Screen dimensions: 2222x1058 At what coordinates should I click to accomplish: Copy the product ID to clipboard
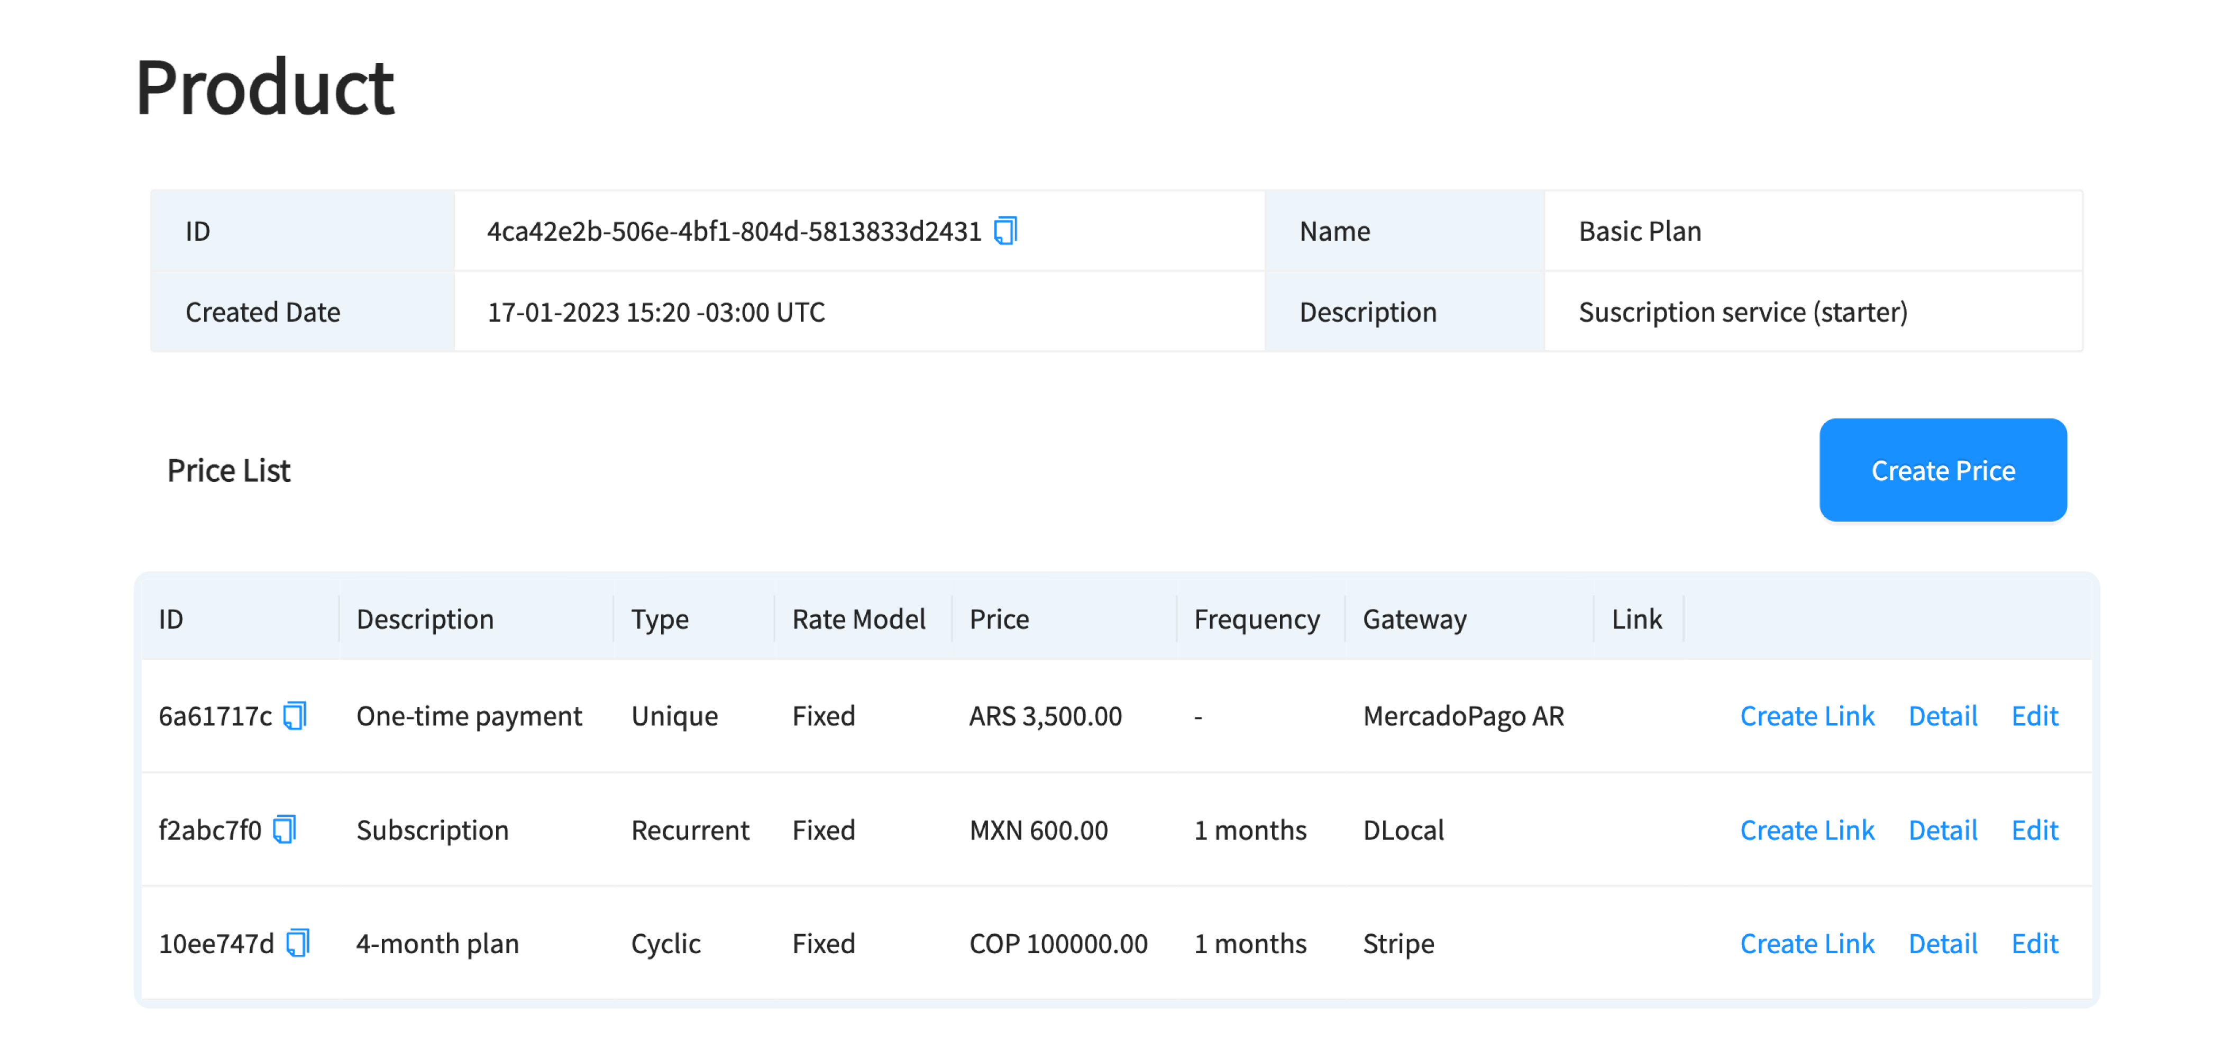click(1006, 231)
